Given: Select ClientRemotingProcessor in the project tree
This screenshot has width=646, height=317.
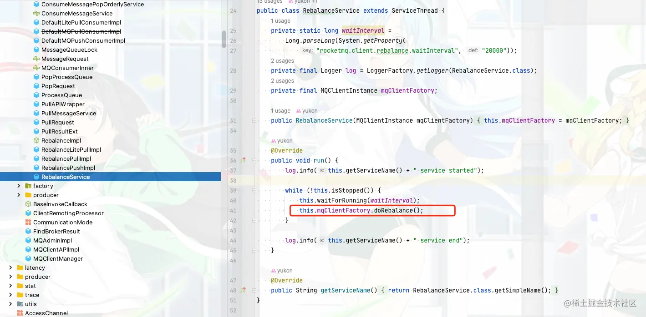Looking at the screenshot, I should (68, 213).
